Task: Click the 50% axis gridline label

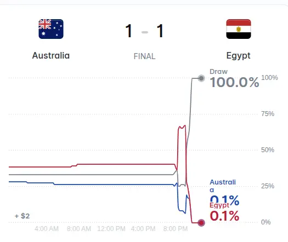Action: point(268,150)
